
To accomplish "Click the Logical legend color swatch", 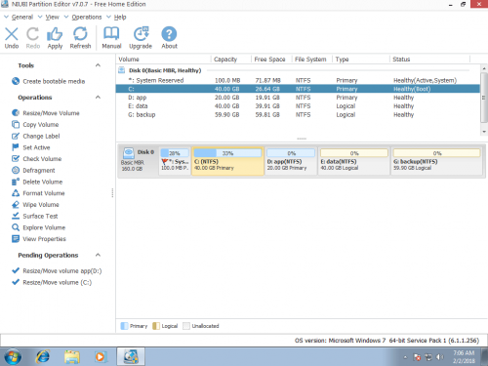I will pos(156,326).
